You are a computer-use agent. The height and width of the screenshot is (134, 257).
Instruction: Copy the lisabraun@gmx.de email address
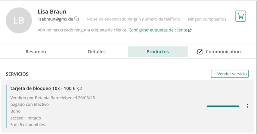click(77, 19)
